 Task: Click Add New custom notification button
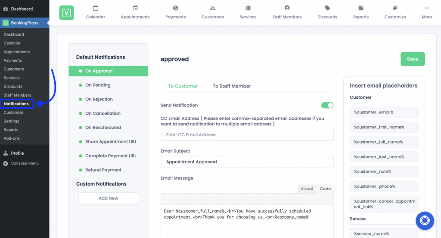[x=108, y=198]
